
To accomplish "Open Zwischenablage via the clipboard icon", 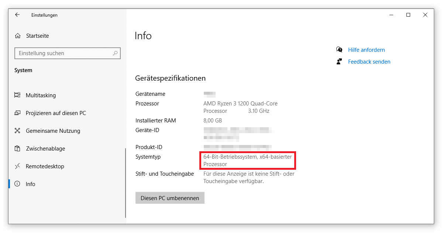I will (17, 148).
